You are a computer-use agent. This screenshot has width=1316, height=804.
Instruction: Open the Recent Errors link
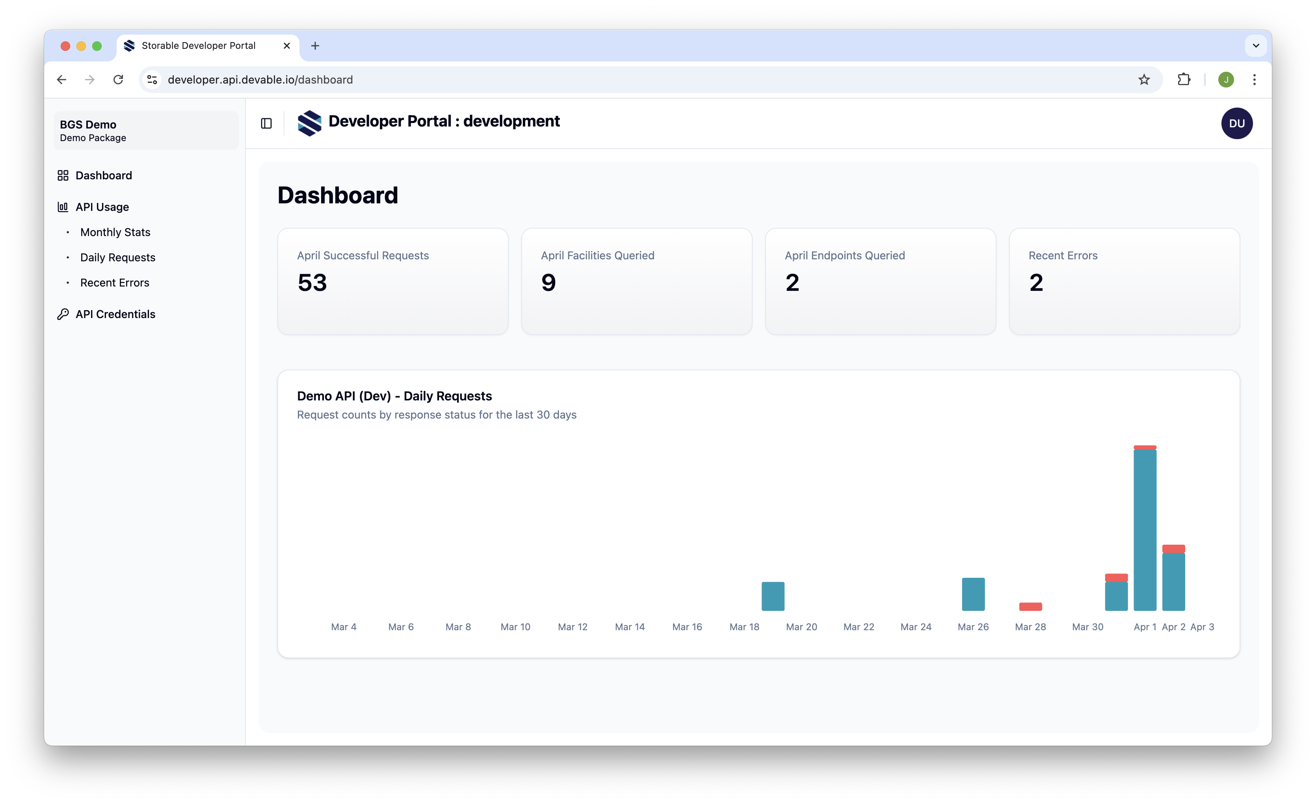point(114,282)
